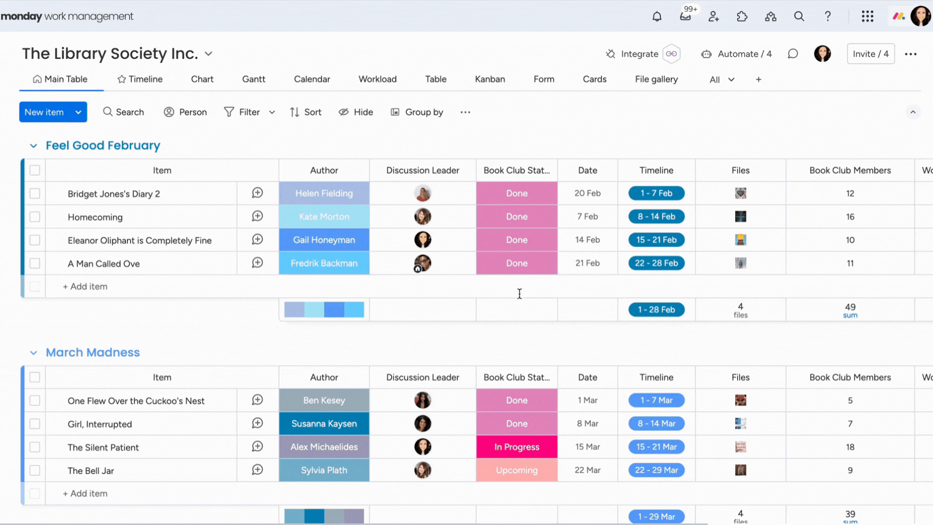The height and width of the screenshot is (525, 933).
Task: Open the apps marketplace puzzle icon
Action: pos(742,17)
